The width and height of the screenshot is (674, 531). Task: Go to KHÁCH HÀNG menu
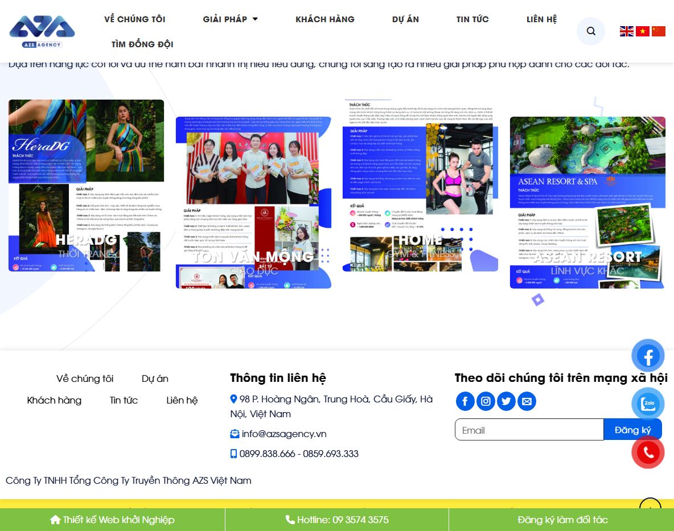[x=325, y=19]
